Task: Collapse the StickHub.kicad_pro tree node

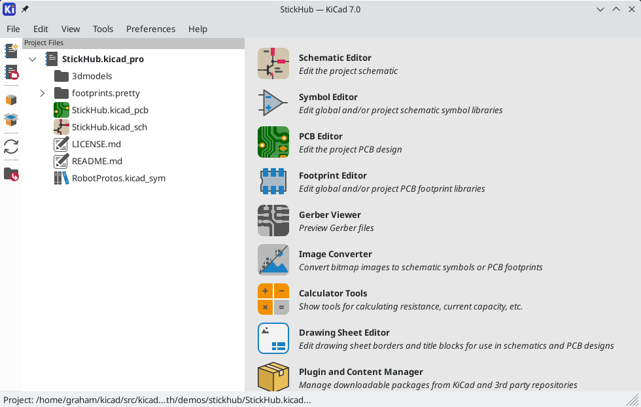Action: pos(33,60)
